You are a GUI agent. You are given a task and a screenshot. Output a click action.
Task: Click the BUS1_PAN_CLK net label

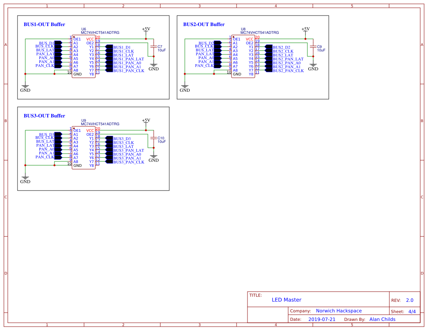click(x=129, y=71)
